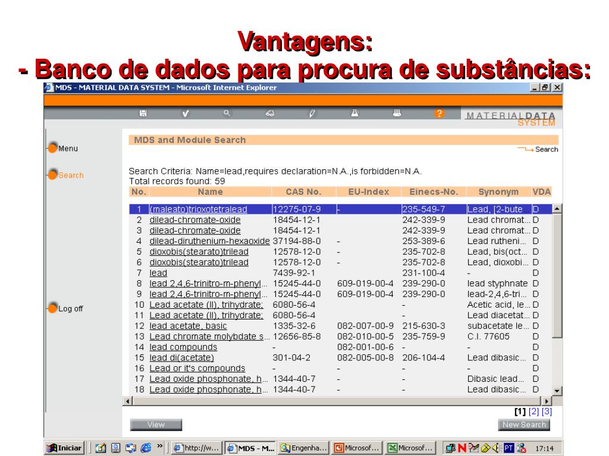Image resolution: width=609 pixels, height=456 pixels.
Task: Click EU-Index value 082-007-00-9
Action: pos(366,326)
